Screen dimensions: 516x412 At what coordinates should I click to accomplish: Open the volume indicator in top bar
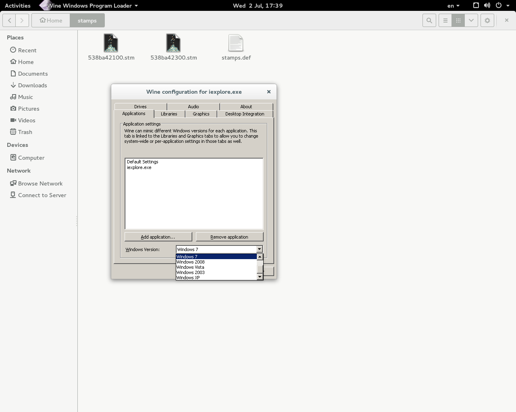(487, 6)
